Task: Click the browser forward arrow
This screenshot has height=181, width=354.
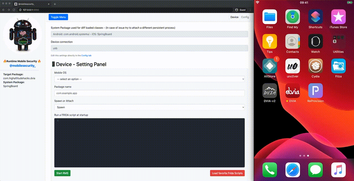Action: 9,10
